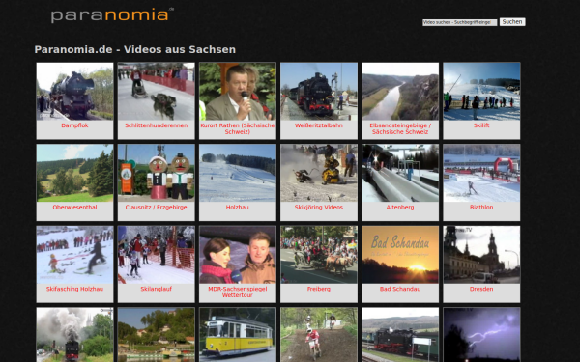Click the heading Paranomia.de - Videos aus Sachsen
Viewport: 580px width, 362px height.
pyautogui.click(x=135, y=49)
